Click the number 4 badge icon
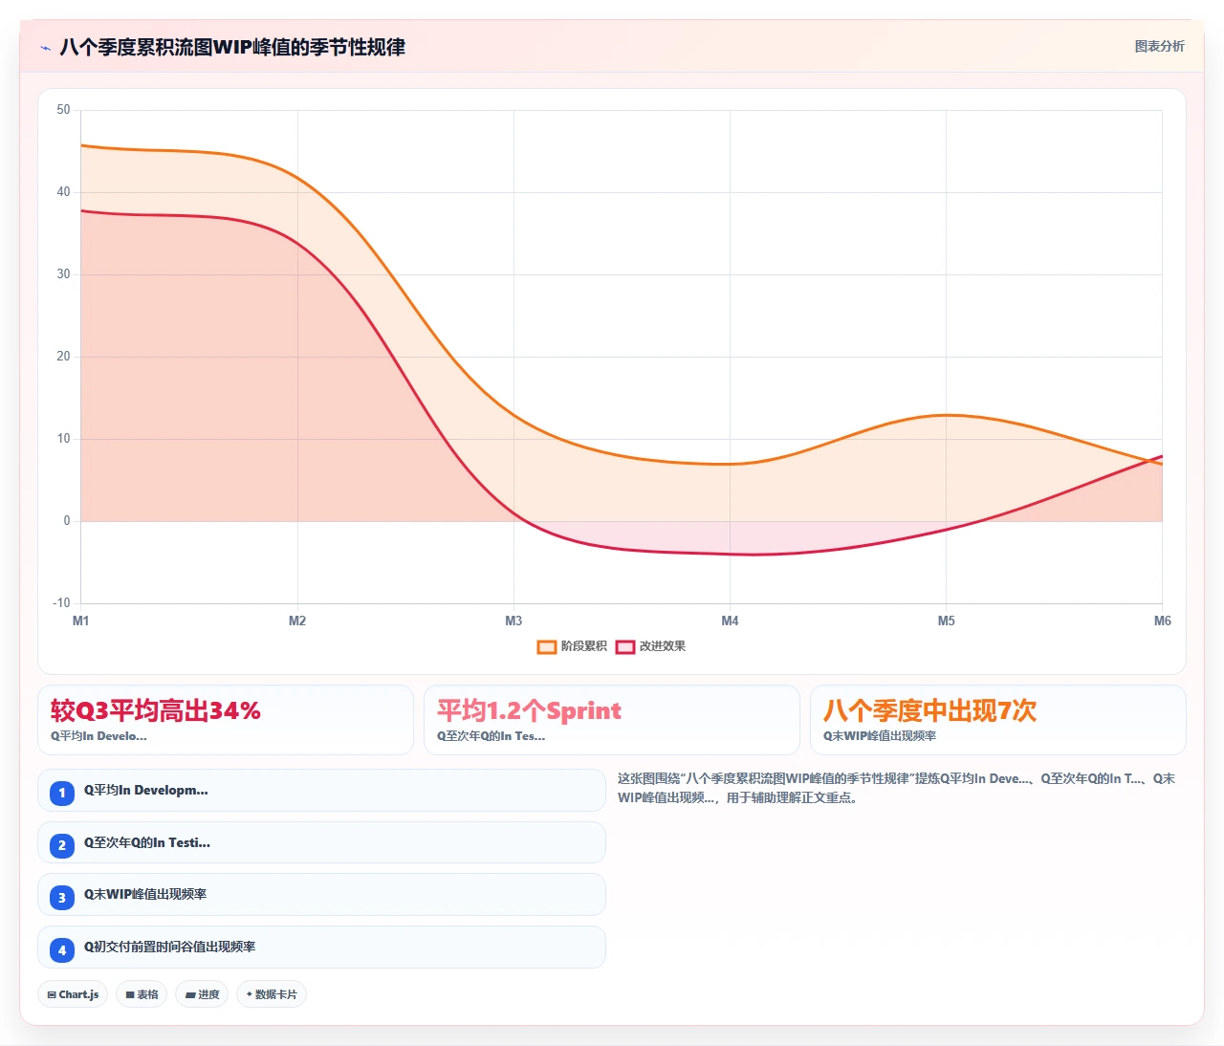The height and width of the screenshot is (1046, 1224). [x=62, y=949]
